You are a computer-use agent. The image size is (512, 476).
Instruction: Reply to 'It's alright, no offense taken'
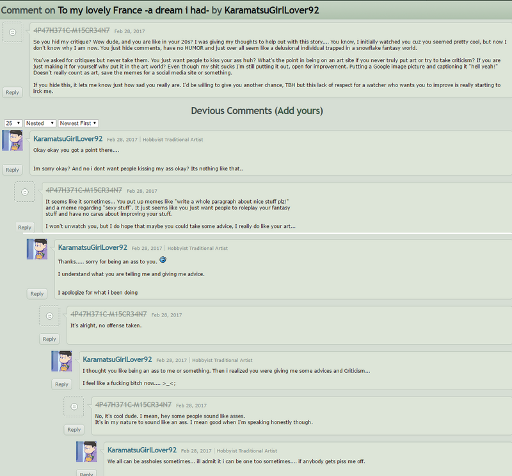tap(49, 339)
